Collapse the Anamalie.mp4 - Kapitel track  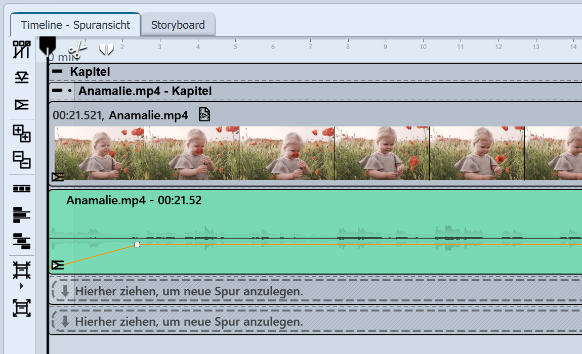coord(58,91)
